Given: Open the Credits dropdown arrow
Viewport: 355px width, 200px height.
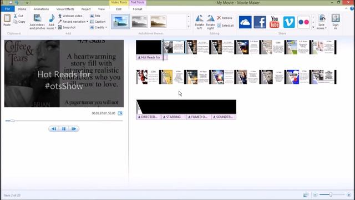Looking at the screenshot, I should [x=106, y=27].
